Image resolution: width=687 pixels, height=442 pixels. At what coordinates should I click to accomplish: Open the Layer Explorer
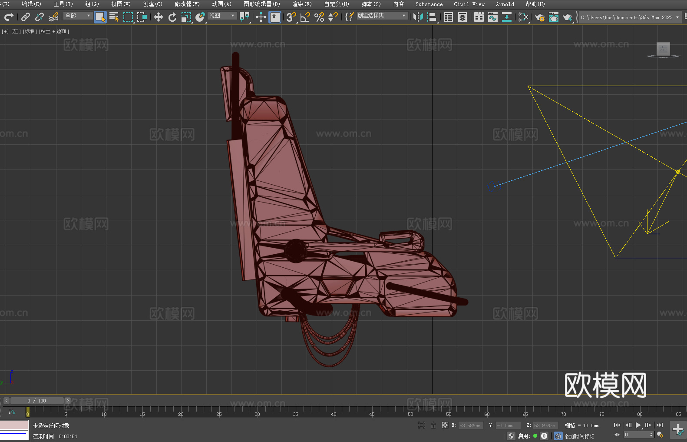pos(462,17)
